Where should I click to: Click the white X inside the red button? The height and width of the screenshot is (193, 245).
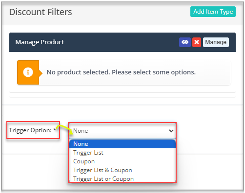[197, 42]
